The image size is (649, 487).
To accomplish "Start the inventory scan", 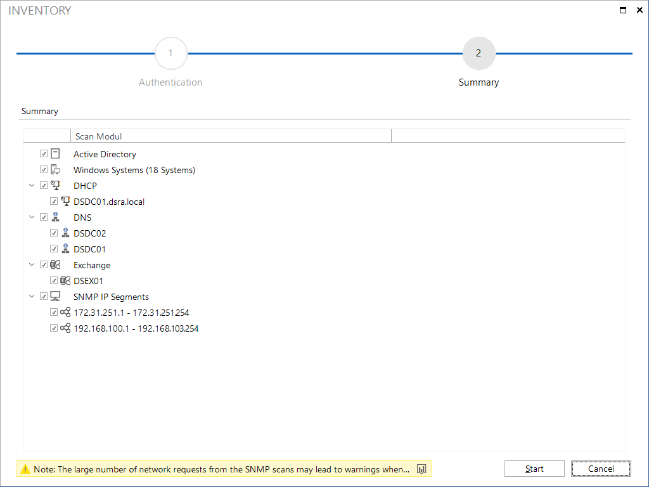I will 534,469.
